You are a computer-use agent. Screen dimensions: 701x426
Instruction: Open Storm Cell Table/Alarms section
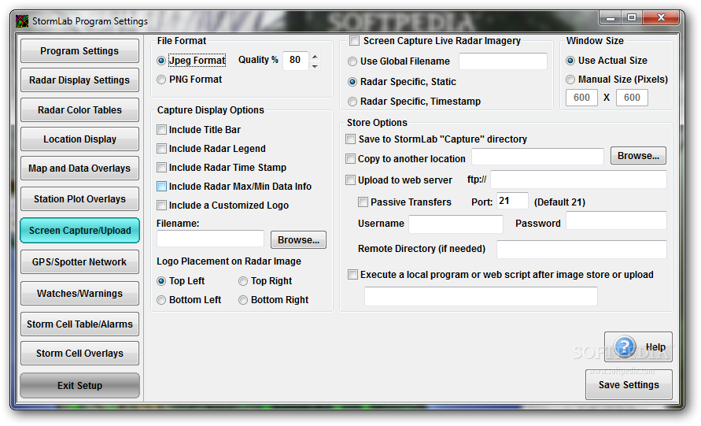point(79,324)
